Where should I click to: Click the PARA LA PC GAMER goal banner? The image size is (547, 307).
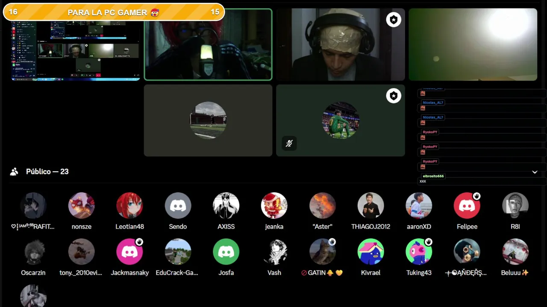tap(114, 12)
